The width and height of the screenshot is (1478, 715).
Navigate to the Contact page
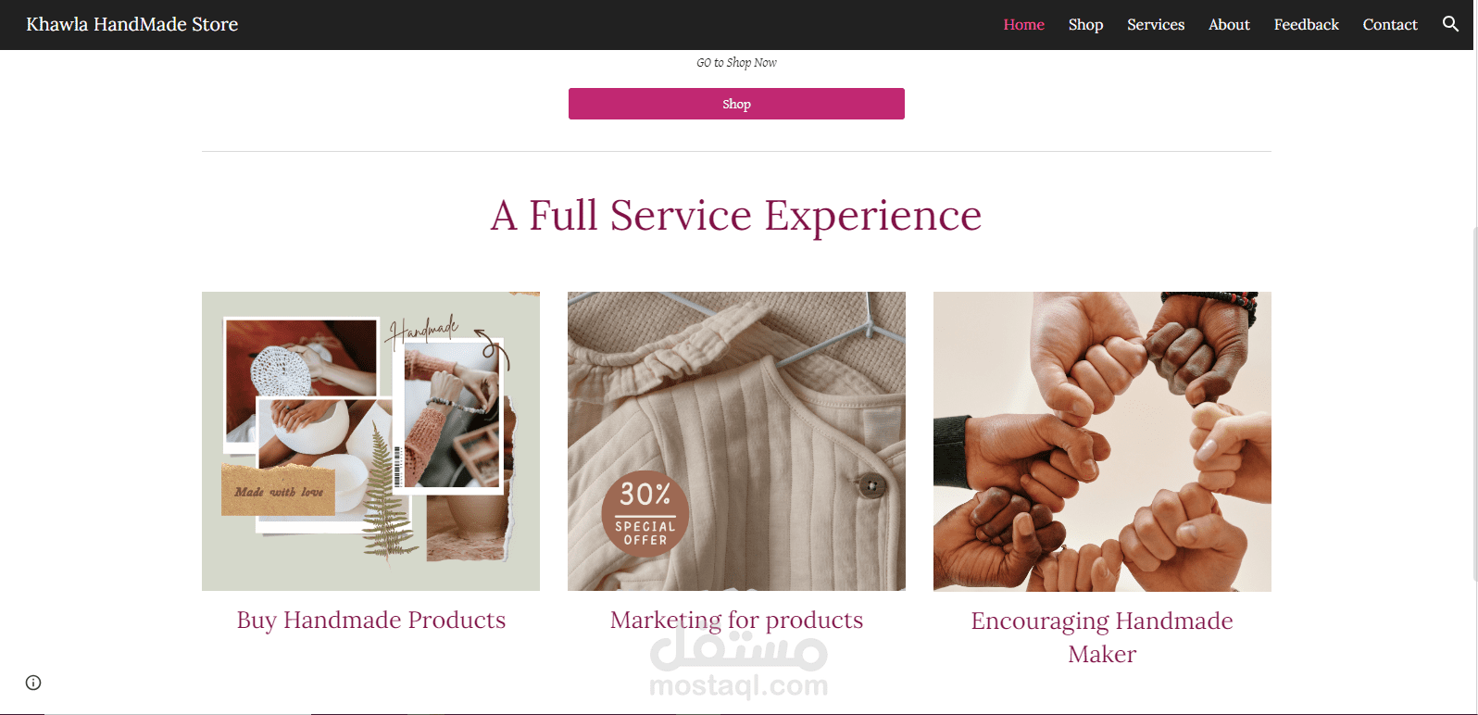[x=1390, y=25]
